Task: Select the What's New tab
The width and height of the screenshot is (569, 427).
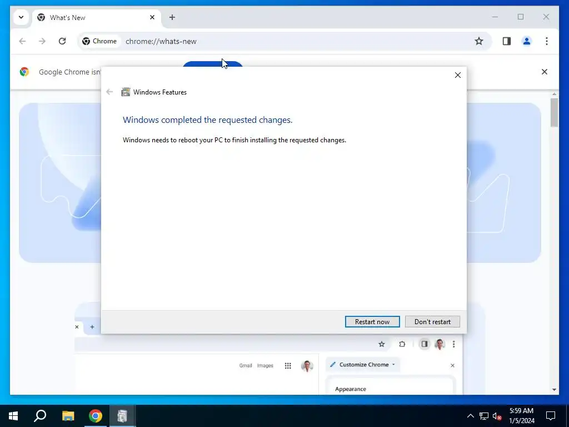Action: 96,17
